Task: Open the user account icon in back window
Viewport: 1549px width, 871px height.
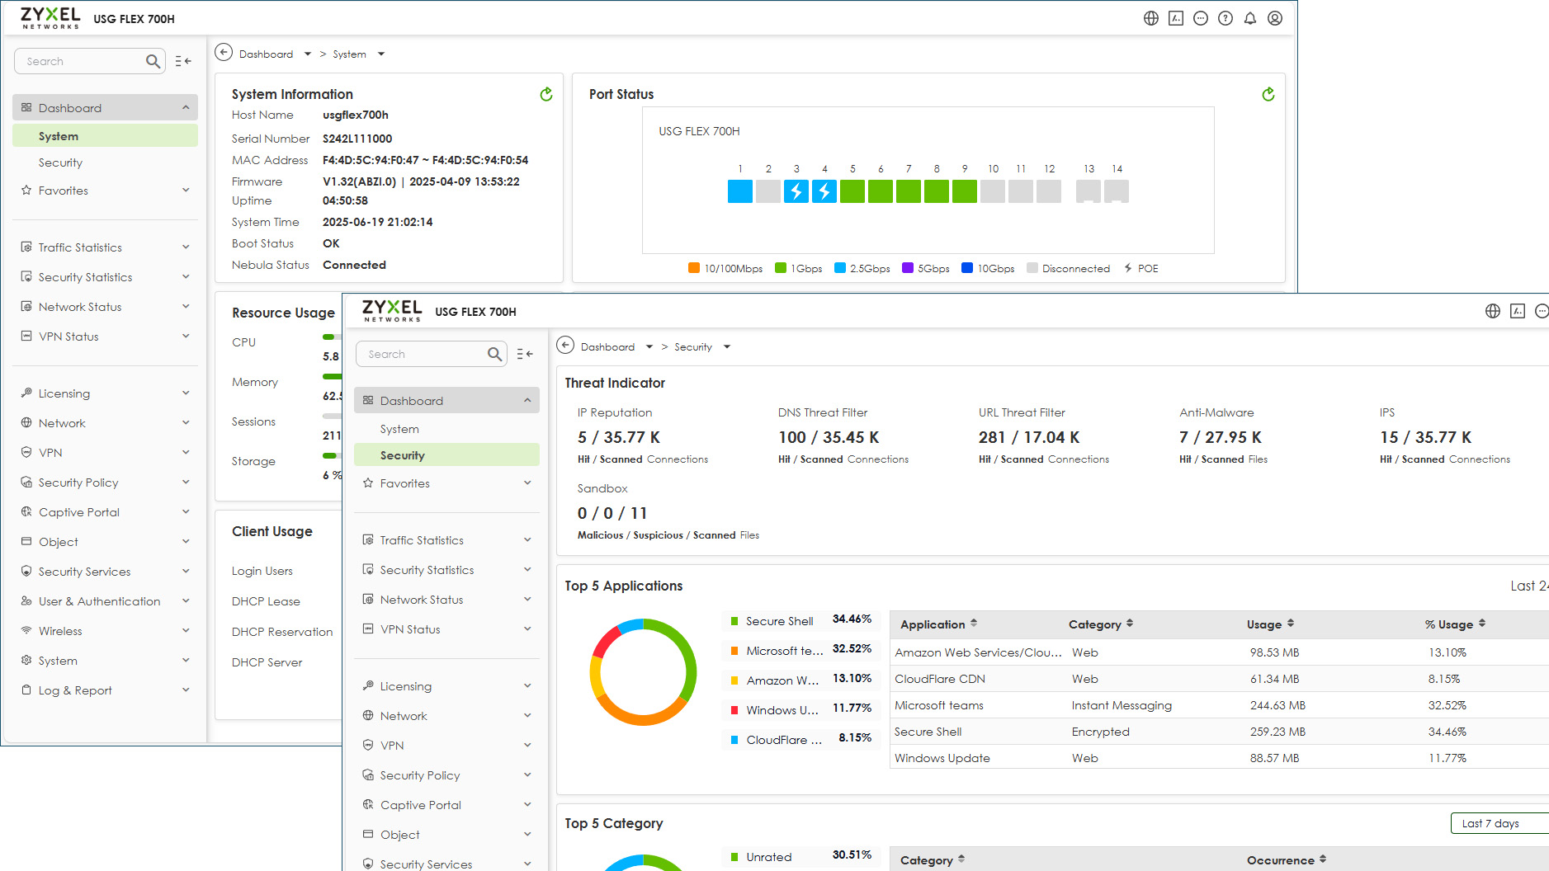Action: [x=1275, y=18]
